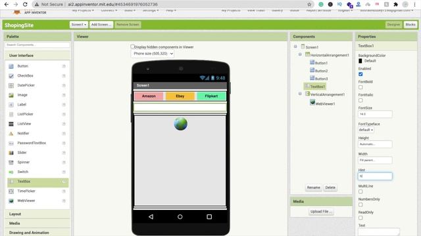Click the Upload File button in Media
The height and width of the screenshot is (236, 421).
pyautogui.click(x=322, y=212)
